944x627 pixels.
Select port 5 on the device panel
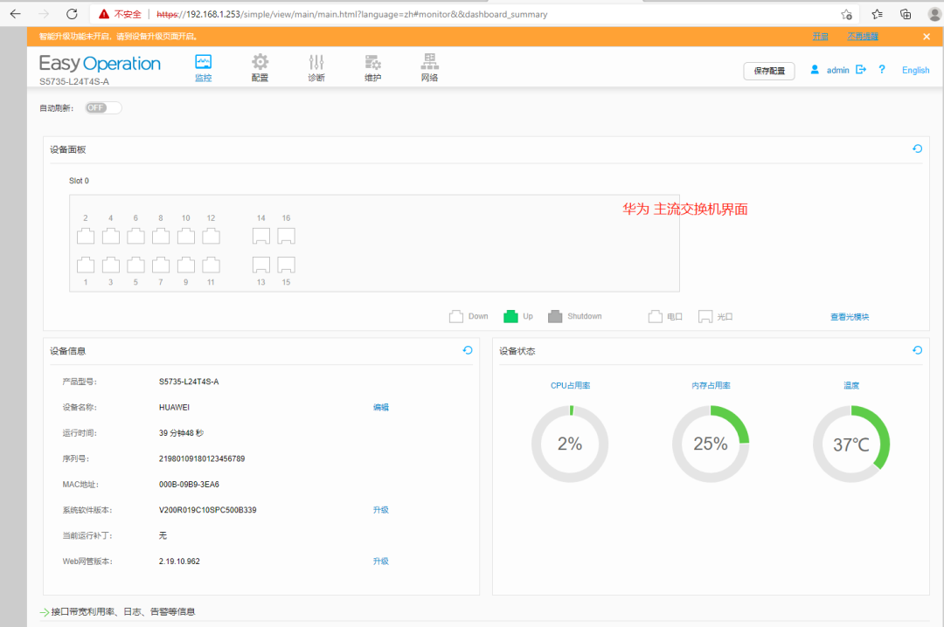click(135, 265)
